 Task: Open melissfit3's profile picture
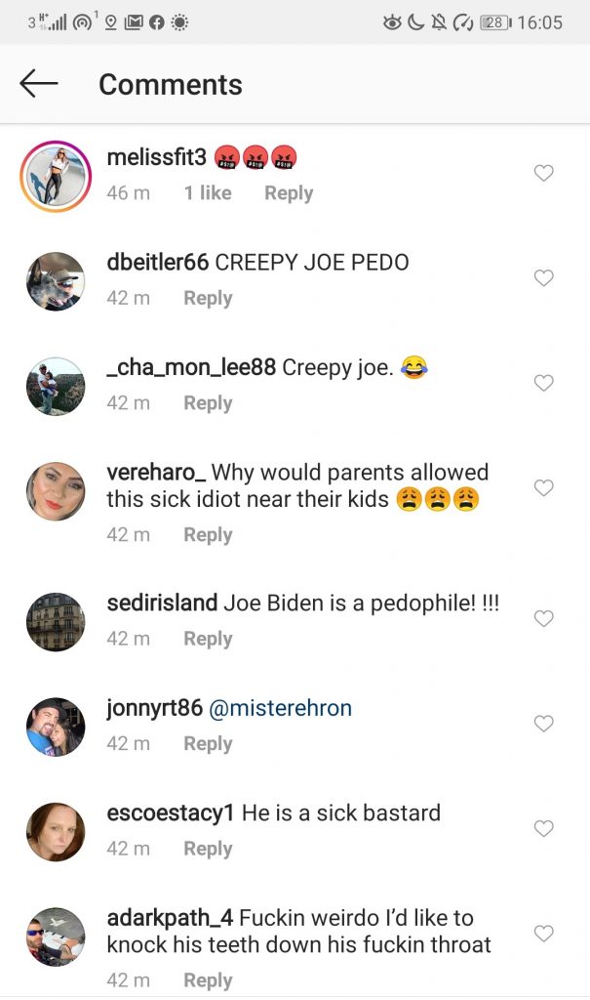(56, 177)
